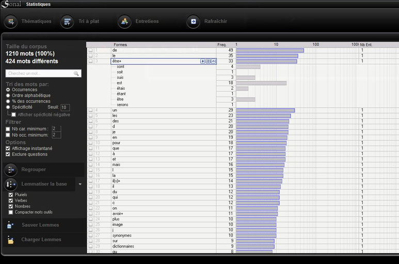The width and height of the screenshot is (399, 264).
Task: Check the box for row 'de'
Action: tap(90, 51)
